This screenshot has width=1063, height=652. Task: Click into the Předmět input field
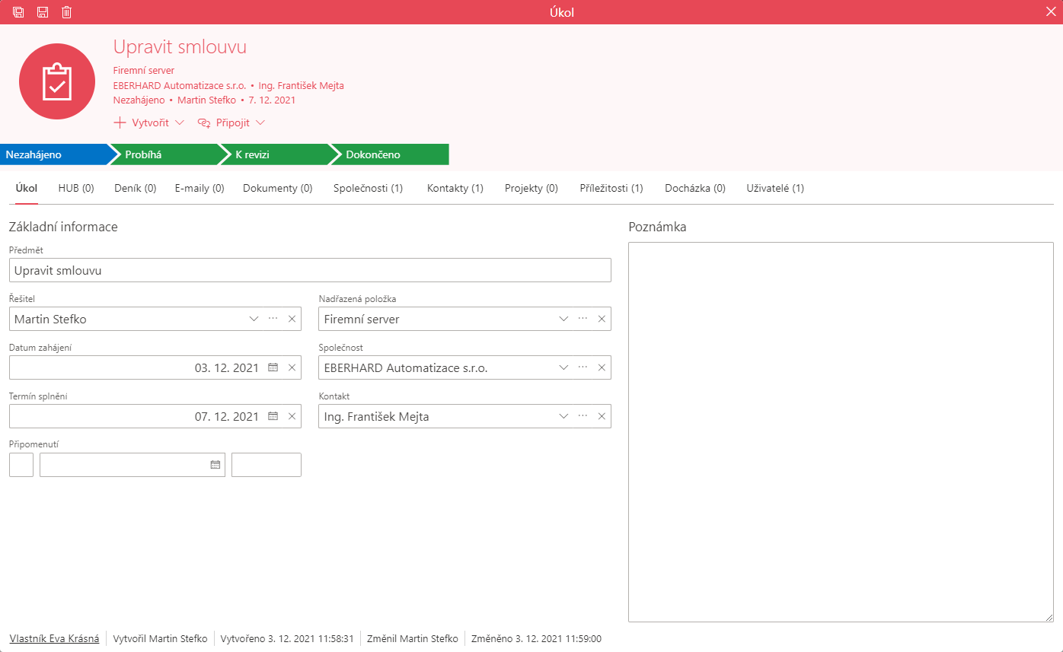pyautogui.click(x=310, y=270)
